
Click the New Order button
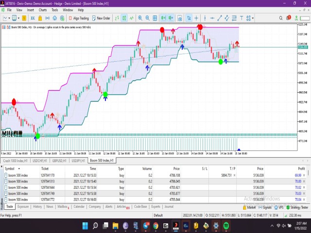click(x=101, y=18)
